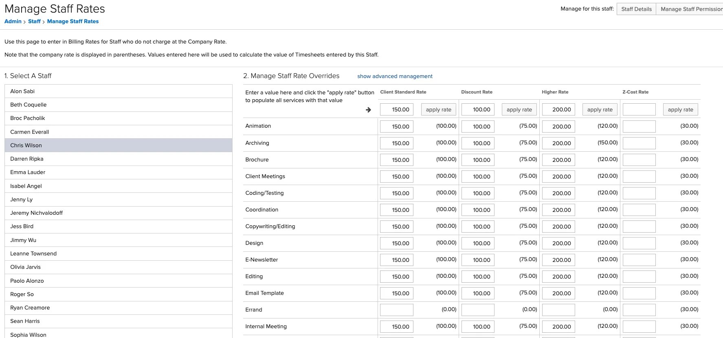This screenshot has height=338, width=723.
Task: Open the Staff Details tab
Action: click(636, 9)
